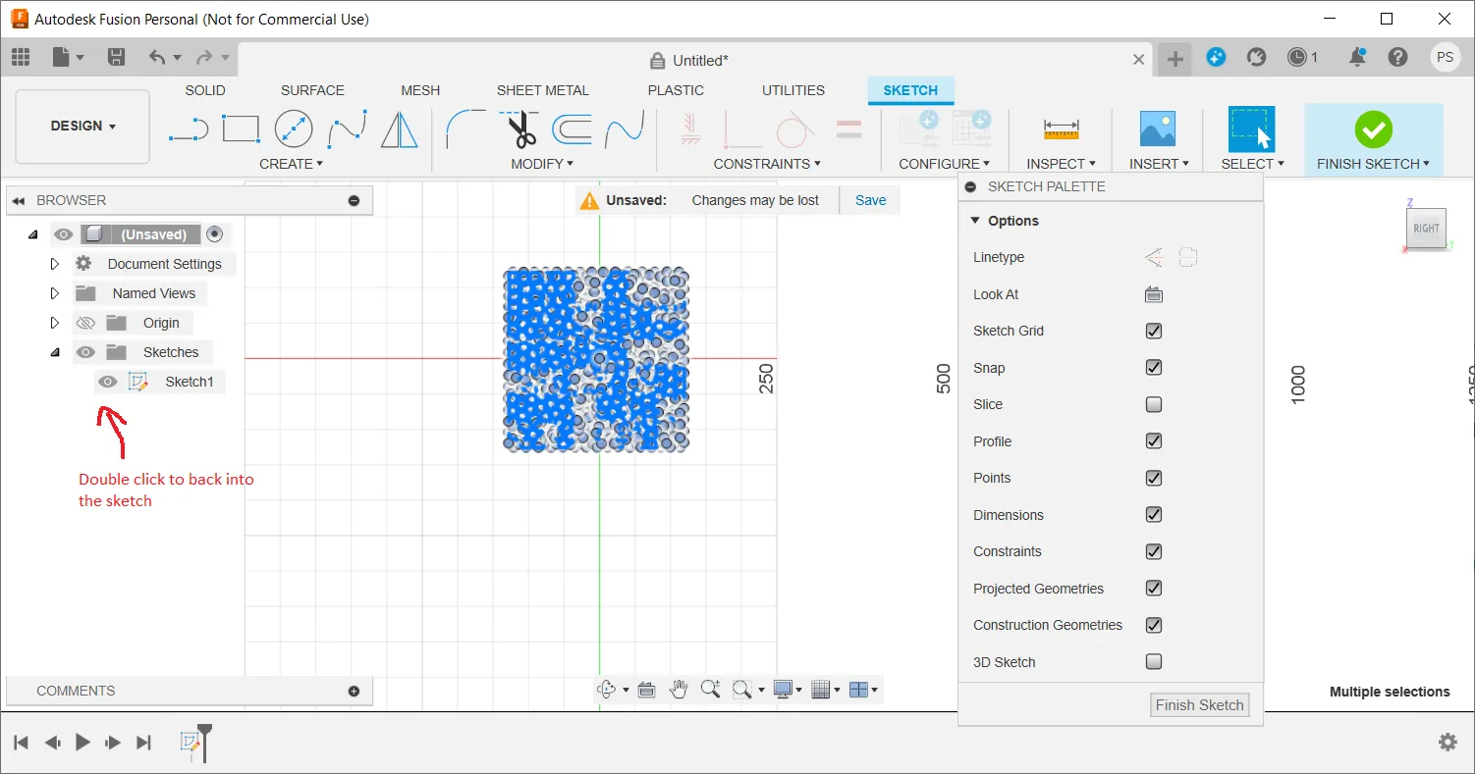Click the Select tool icon
1475x774 pixels.
pyautogui.click(x=1251, y=129)
